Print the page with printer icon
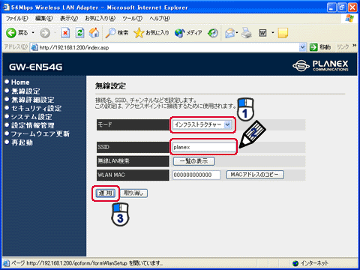The height and width of the screenshot is (270, 360). pos(247,33)
